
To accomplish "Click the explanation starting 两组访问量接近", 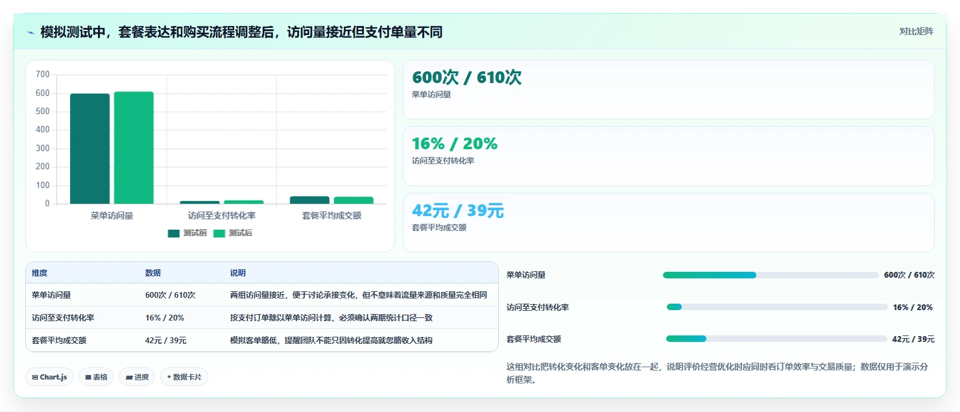I will pos(359,295).
